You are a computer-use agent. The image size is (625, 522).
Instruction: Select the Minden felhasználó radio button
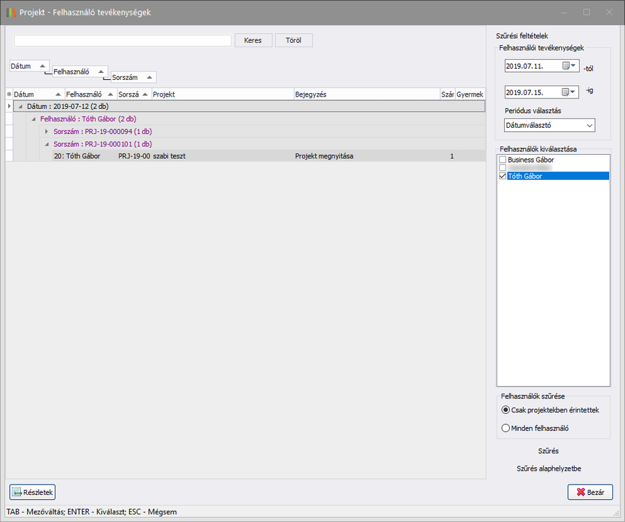506,428
